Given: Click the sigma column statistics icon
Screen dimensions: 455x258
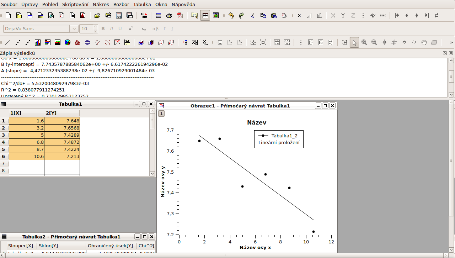Looking at the screenshot, I should click(x=299, y=15).
